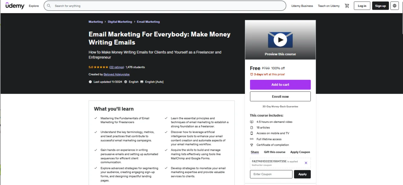Click the checkmark beside Explore advanced strategies
This screenshot has width=403, height=185.
pos(96,168)
